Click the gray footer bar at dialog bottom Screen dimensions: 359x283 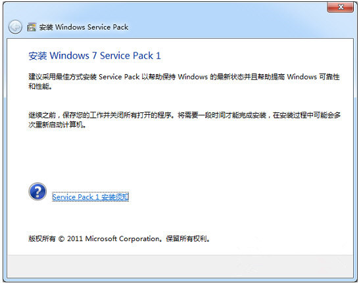(180, 266)
